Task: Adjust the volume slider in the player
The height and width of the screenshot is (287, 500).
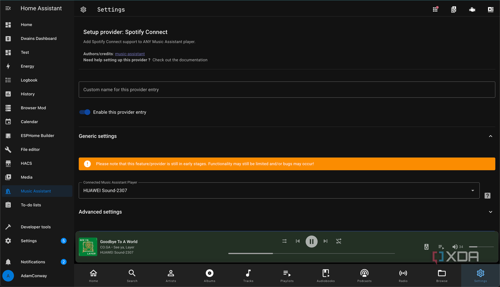Action: [x=481, y=247]
